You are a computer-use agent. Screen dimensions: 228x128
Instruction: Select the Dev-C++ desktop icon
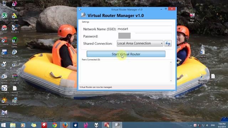coord(4,53)
